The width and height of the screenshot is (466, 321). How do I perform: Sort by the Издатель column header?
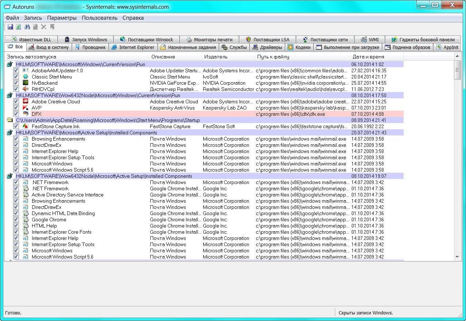(x=229, y=57)
